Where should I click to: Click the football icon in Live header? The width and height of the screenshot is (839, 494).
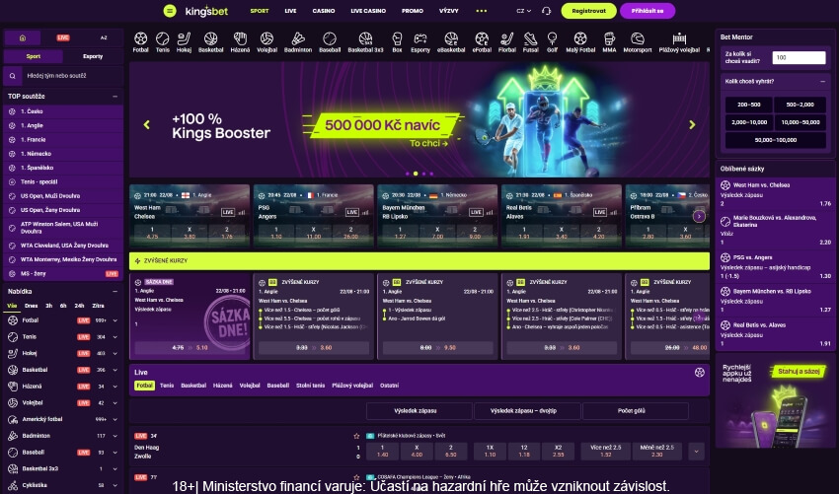[700, 372]
